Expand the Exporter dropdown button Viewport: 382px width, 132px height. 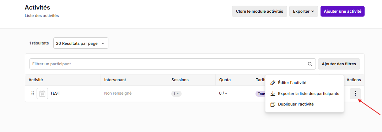coord(303,11)
